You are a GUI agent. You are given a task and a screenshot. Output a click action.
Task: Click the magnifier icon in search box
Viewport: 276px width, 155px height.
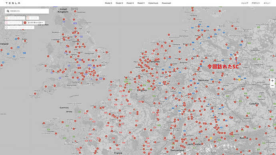(x=8, y=11)
